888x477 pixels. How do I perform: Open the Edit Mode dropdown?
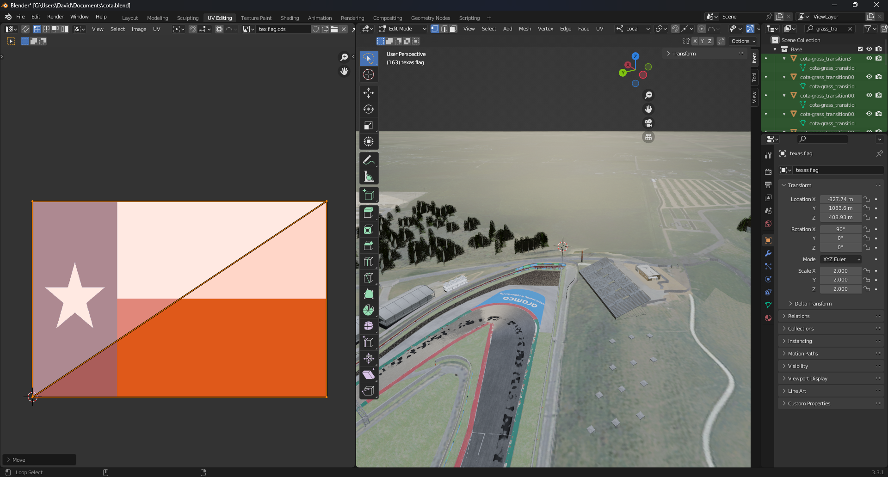tap(402, 29)
